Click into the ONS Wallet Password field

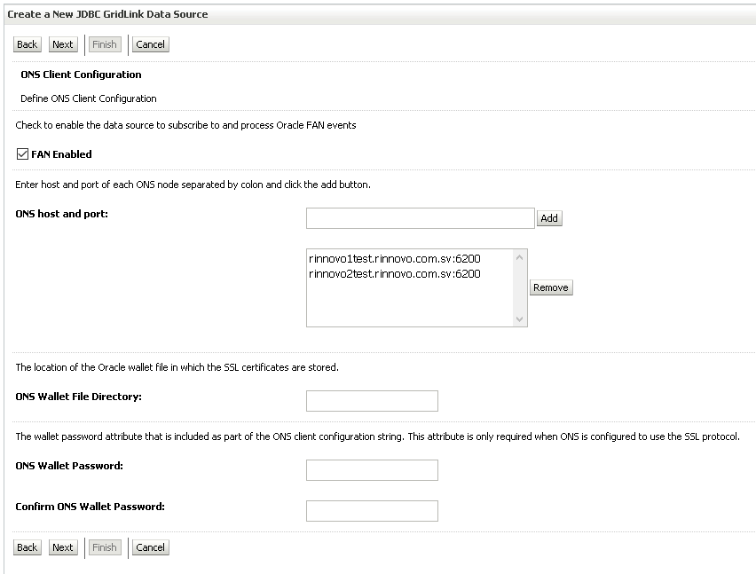pyautogui.click(x=372, y=470)
